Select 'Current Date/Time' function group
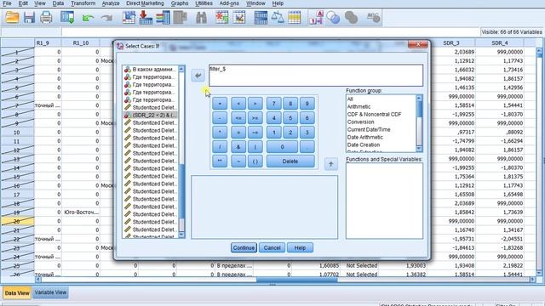545x306 pixels. click(369, 129)
